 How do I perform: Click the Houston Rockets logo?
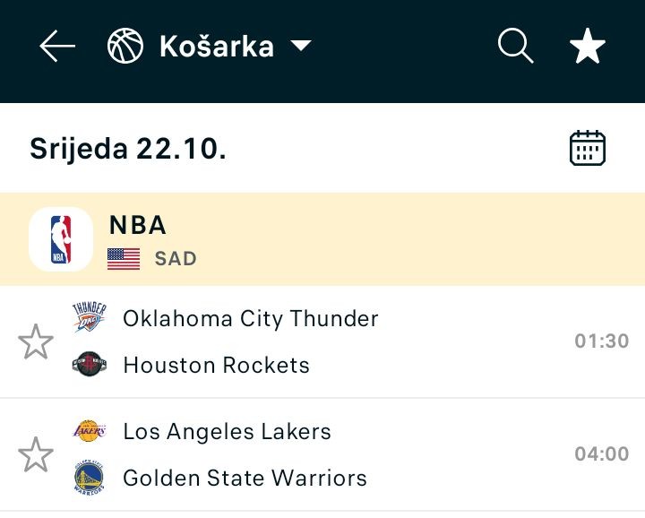(90, 365)
